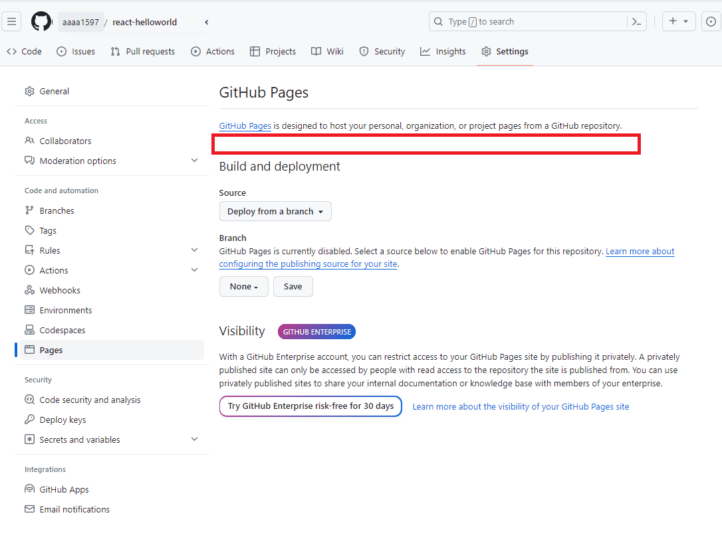Click the Secrets and variables asterisk icon

(x=29, y=439)
